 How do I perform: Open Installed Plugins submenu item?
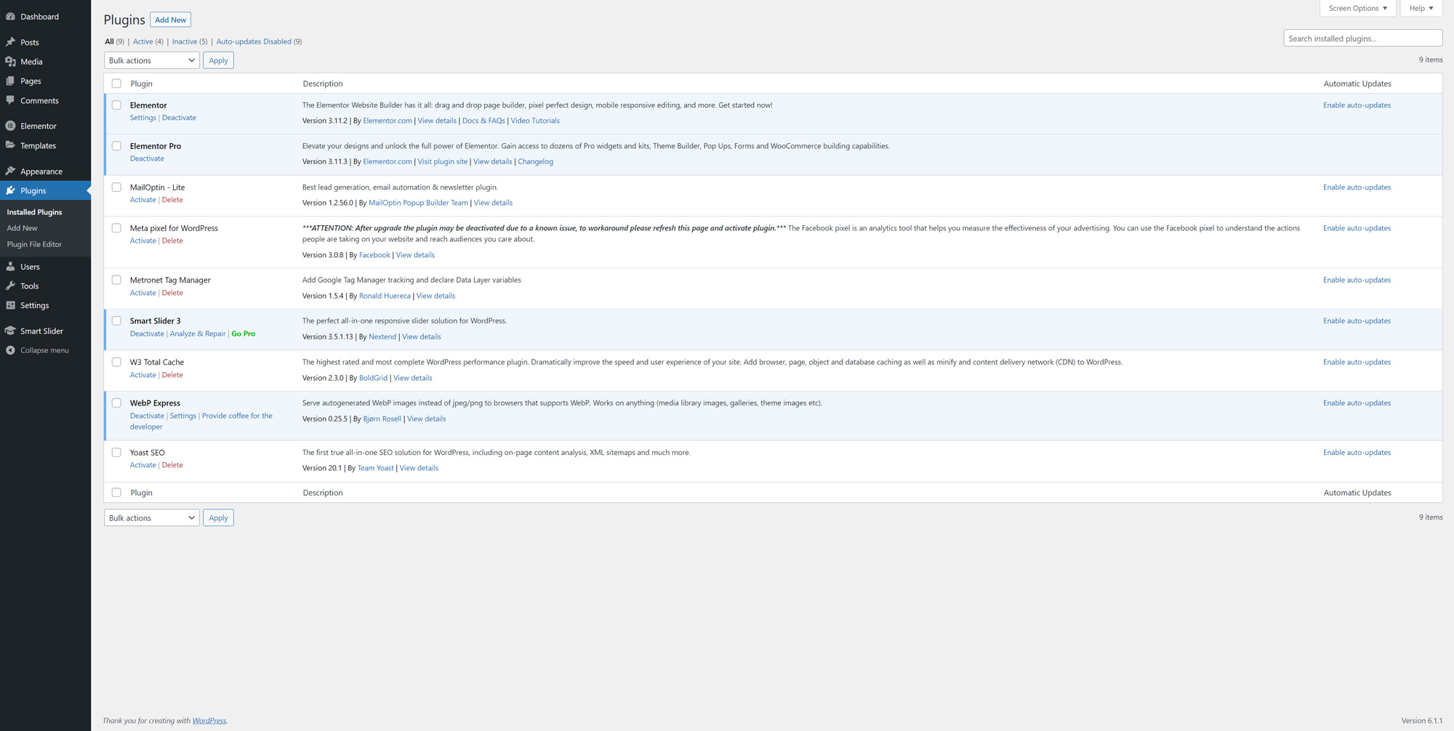34,212
